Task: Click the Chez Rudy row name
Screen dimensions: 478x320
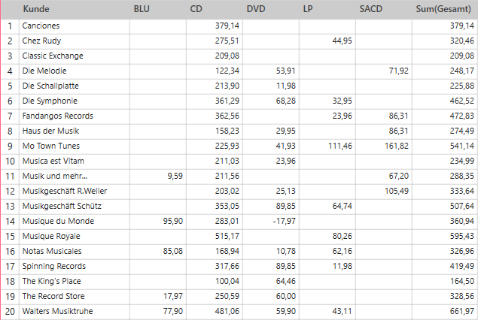Action: point(41,41)
